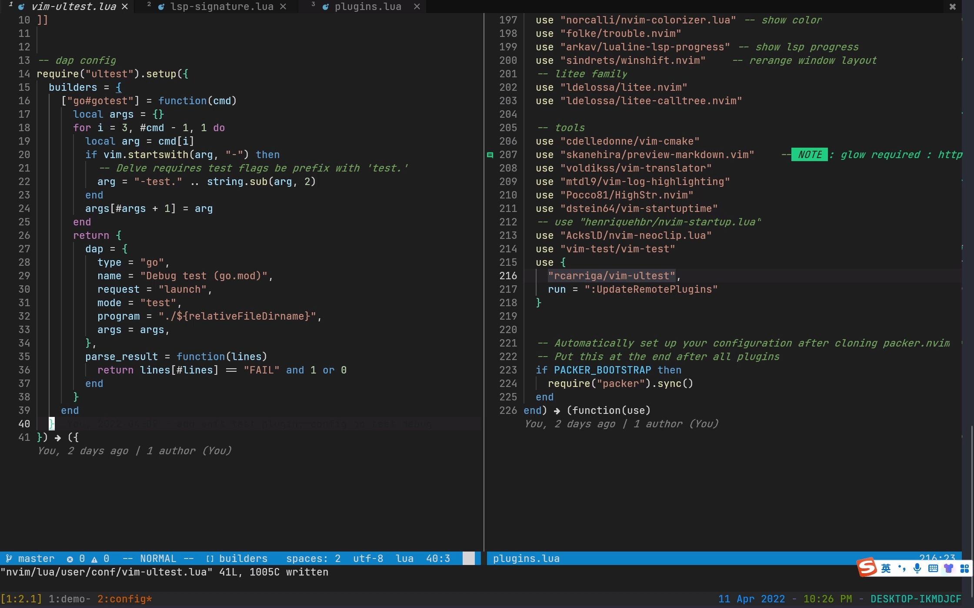
Task: Click the date 11 Apr 2022 in tmux bar
Action: pyautogui.click(x=751, y=599)
